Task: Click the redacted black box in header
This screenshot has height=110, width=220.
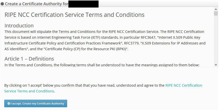Action: [x=83, y=4]
